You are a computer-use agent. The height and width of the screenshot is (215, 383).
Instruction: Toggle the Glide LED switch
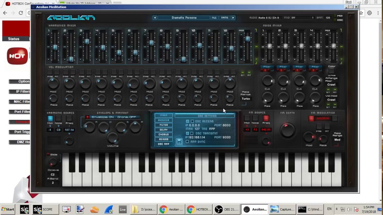point(48,155)
